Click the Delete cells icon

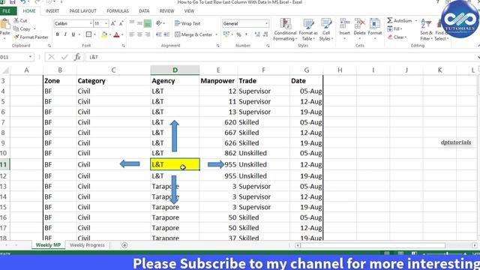[x=359, y=24]
